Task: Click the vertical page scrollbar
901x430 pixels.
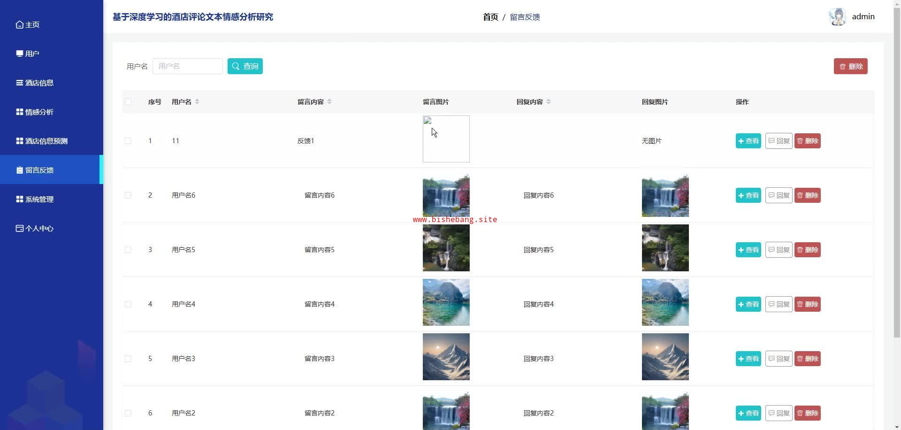Action: point(897,188)
